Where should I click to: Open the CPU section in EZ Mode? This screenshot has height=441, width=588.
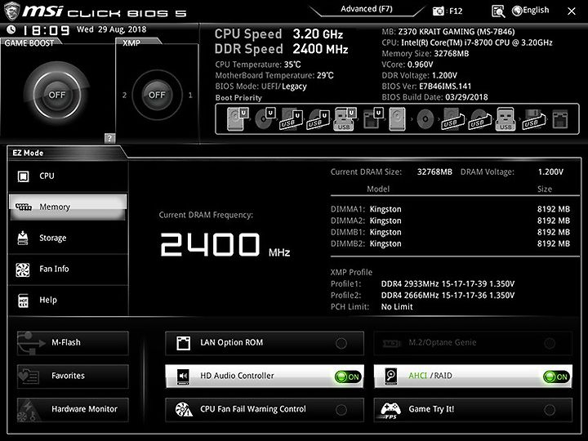tap(68, 176)
